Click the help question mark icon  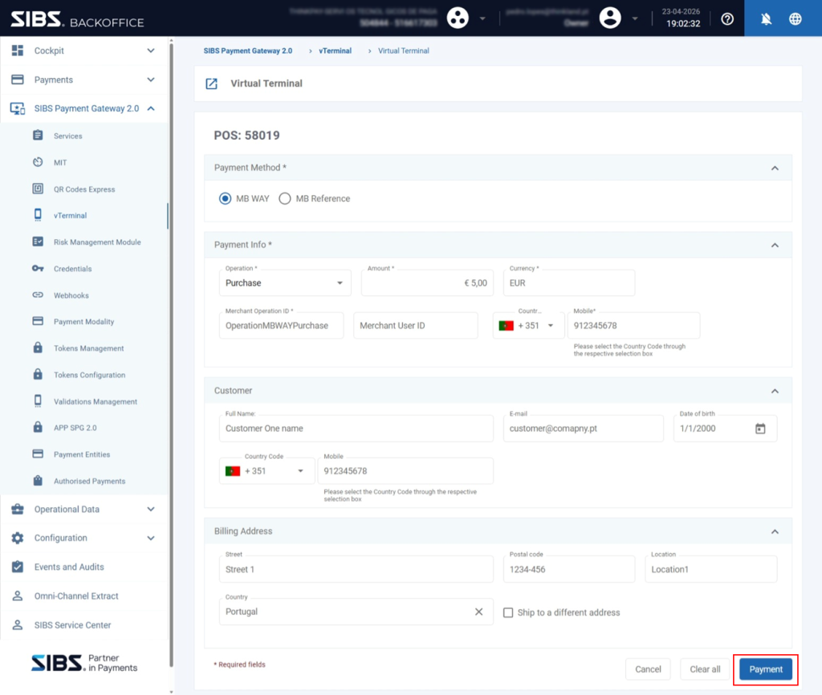[727, 19]
